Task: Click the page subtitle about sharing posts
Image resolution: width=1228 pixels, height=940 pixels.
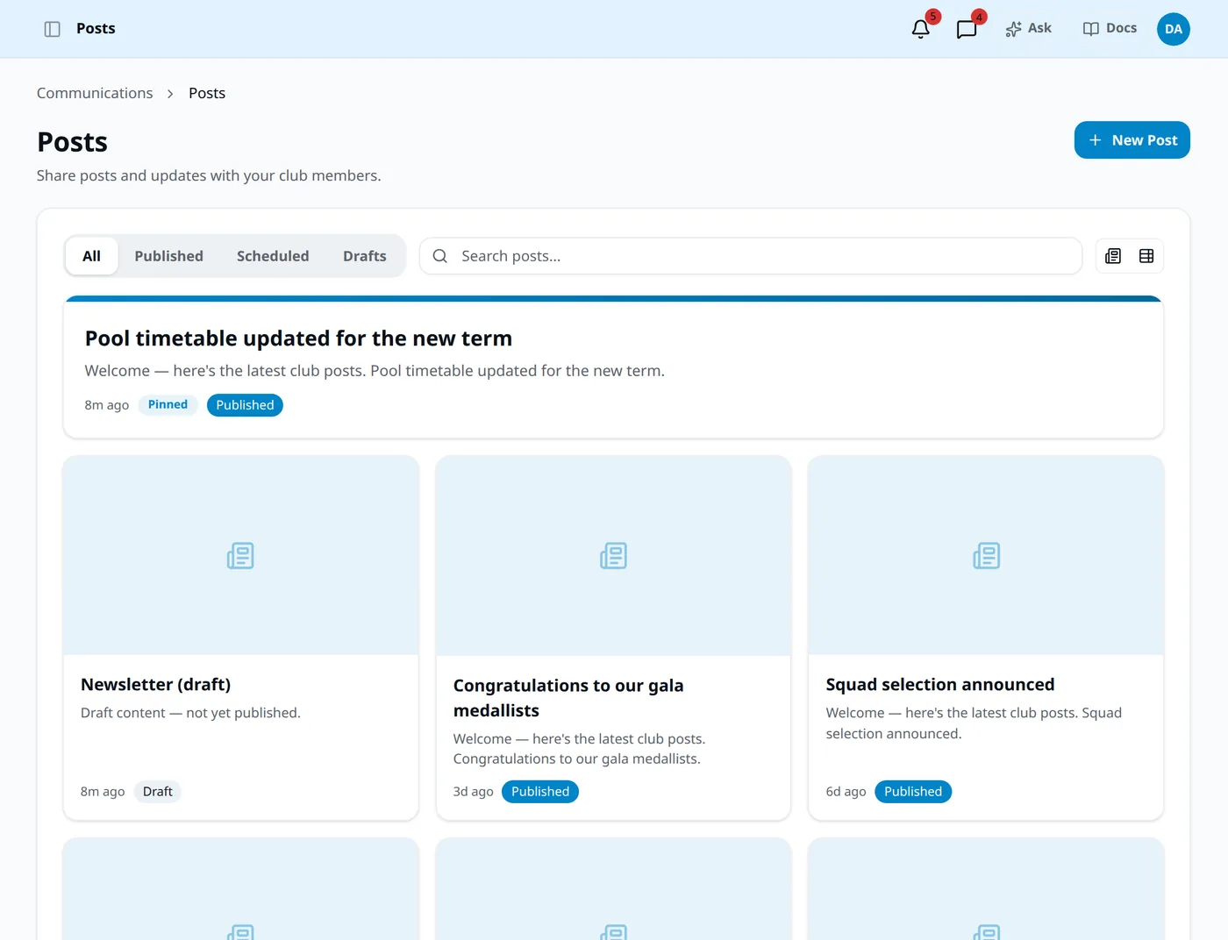Action: 209,175
